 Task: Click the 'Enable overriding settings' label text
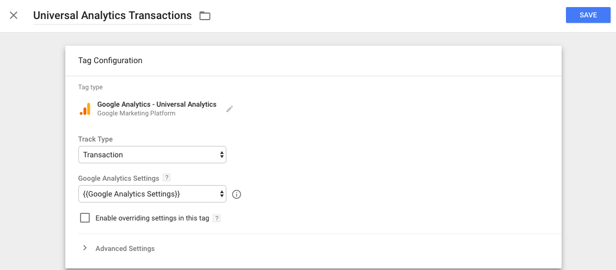pos(152,218)
